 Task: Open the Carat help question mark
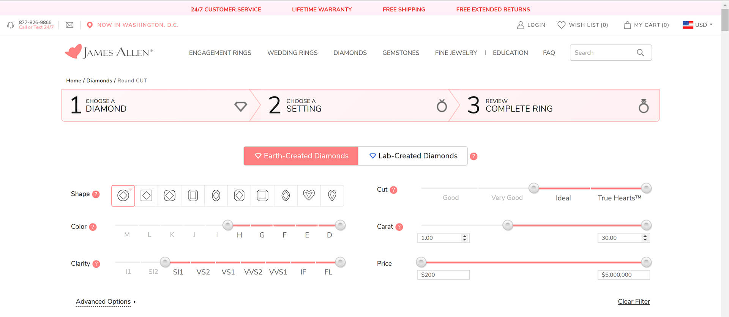pyautogui.click(x=399, y=227)
